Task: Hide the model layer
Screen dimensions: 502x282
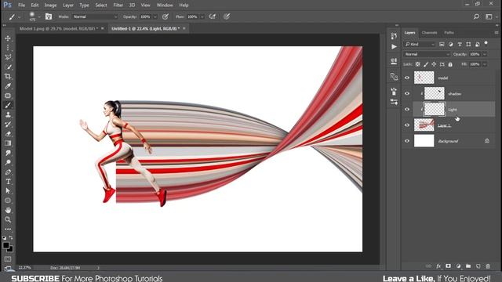Action: [407, 78]
